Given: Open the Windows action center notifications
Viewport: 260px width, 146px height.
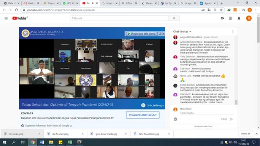Looking at the screenshot, I should point(254,142).
